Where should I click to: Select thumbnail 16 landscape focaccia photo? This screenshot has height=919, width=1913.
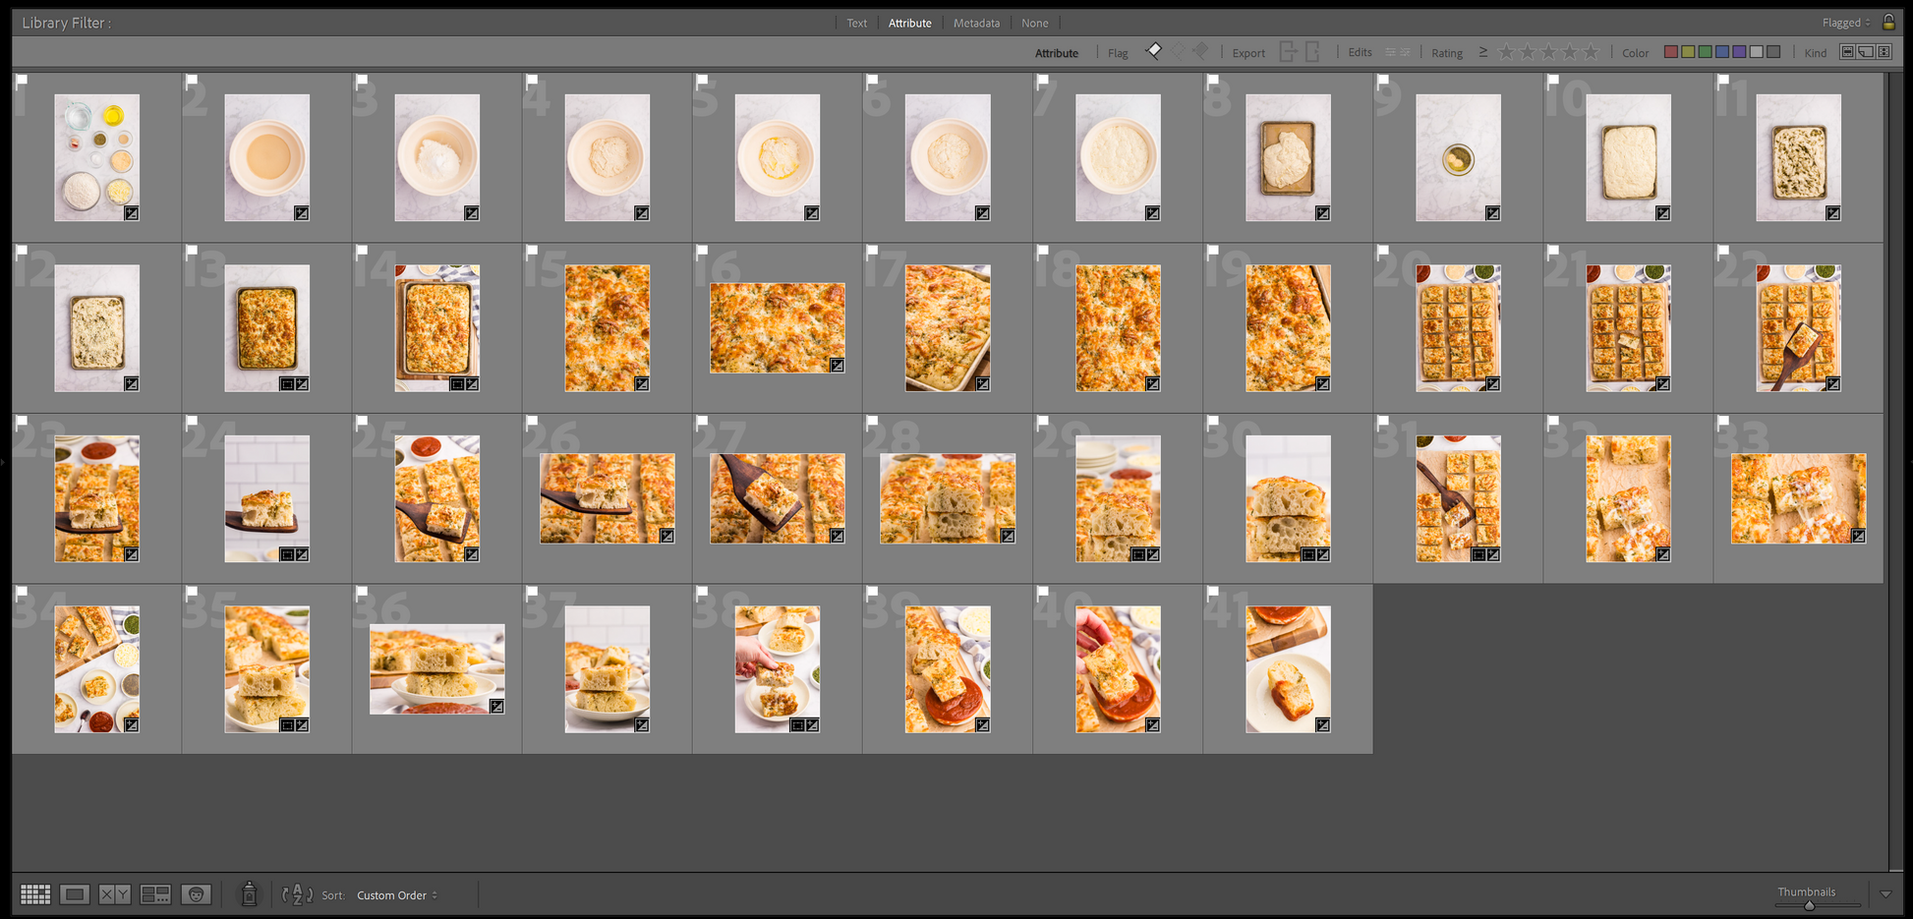coord(778,327)
